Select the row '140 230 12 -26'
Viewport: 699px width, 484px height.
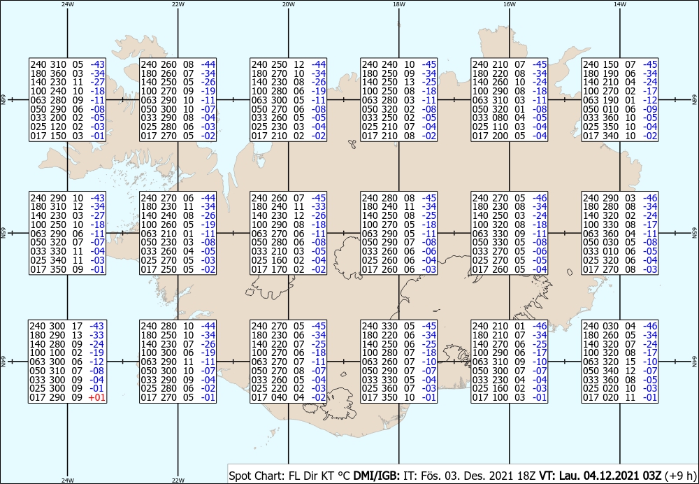[x=289, y=215]
